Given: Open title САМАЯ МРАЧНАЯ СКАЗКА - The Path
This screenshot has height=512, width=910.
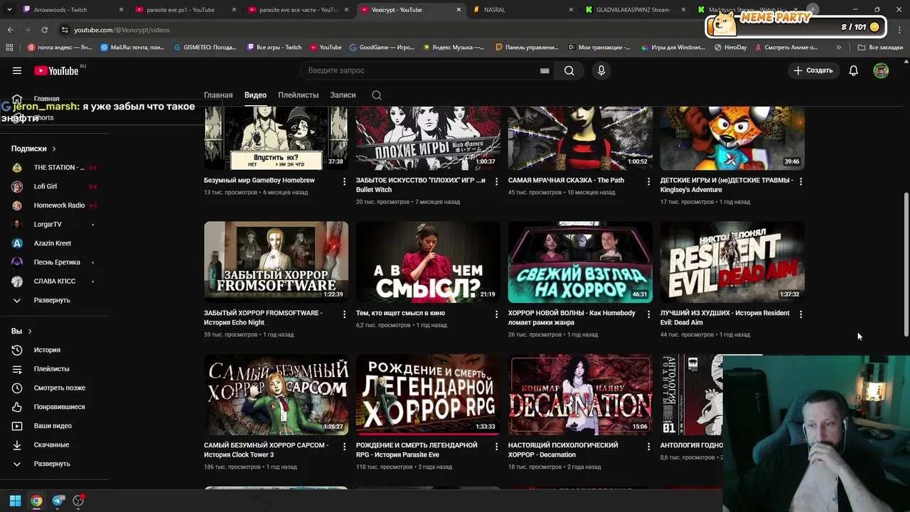Looking at the screenshot, I should coord(566,180).
